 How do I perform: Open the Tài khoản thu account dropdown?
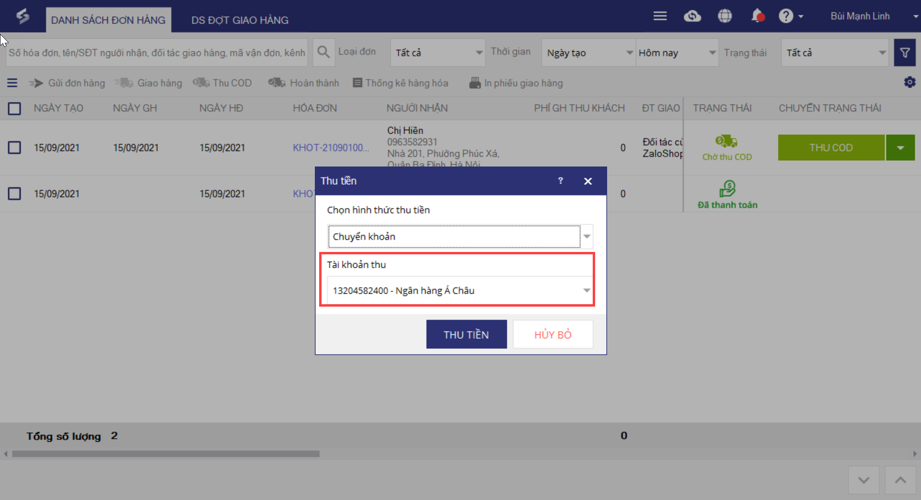(x=460, y=290)
